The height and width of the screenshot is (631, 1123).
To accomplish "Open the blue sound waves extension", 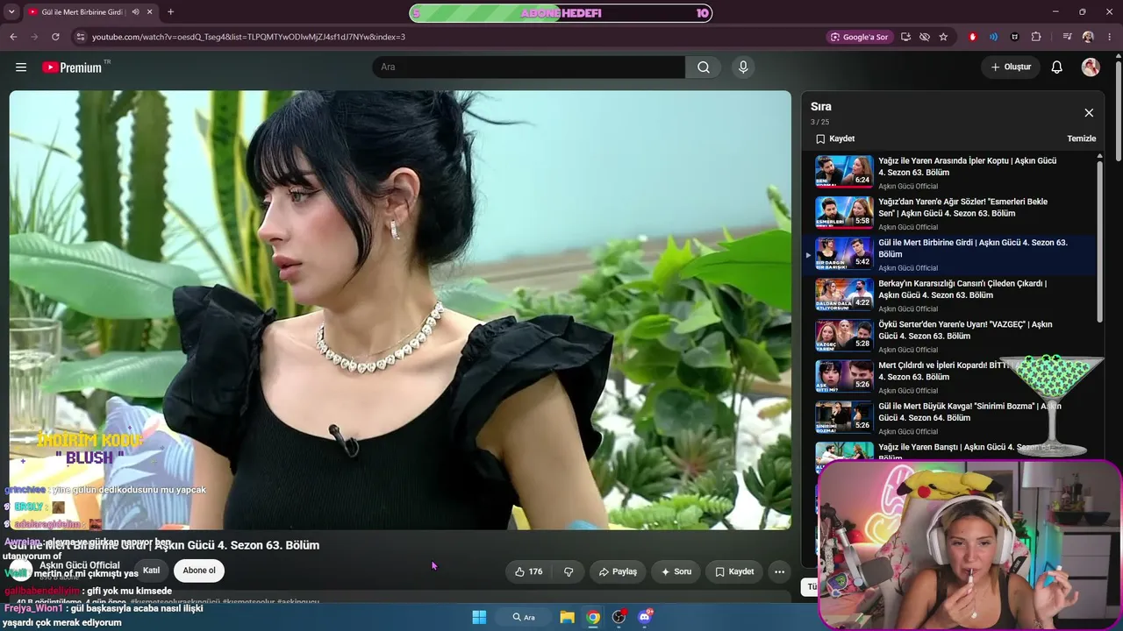I will [993, 37].
